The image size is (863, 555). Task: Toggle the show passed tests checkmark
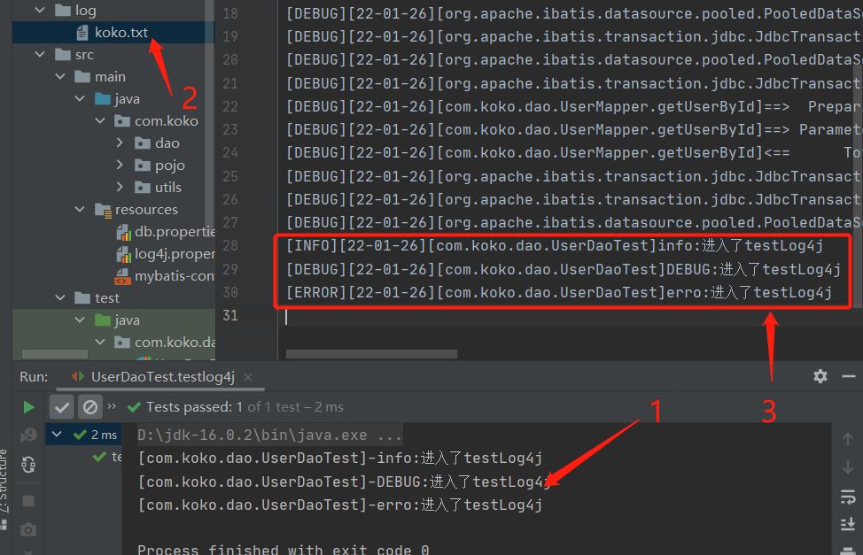62,407
